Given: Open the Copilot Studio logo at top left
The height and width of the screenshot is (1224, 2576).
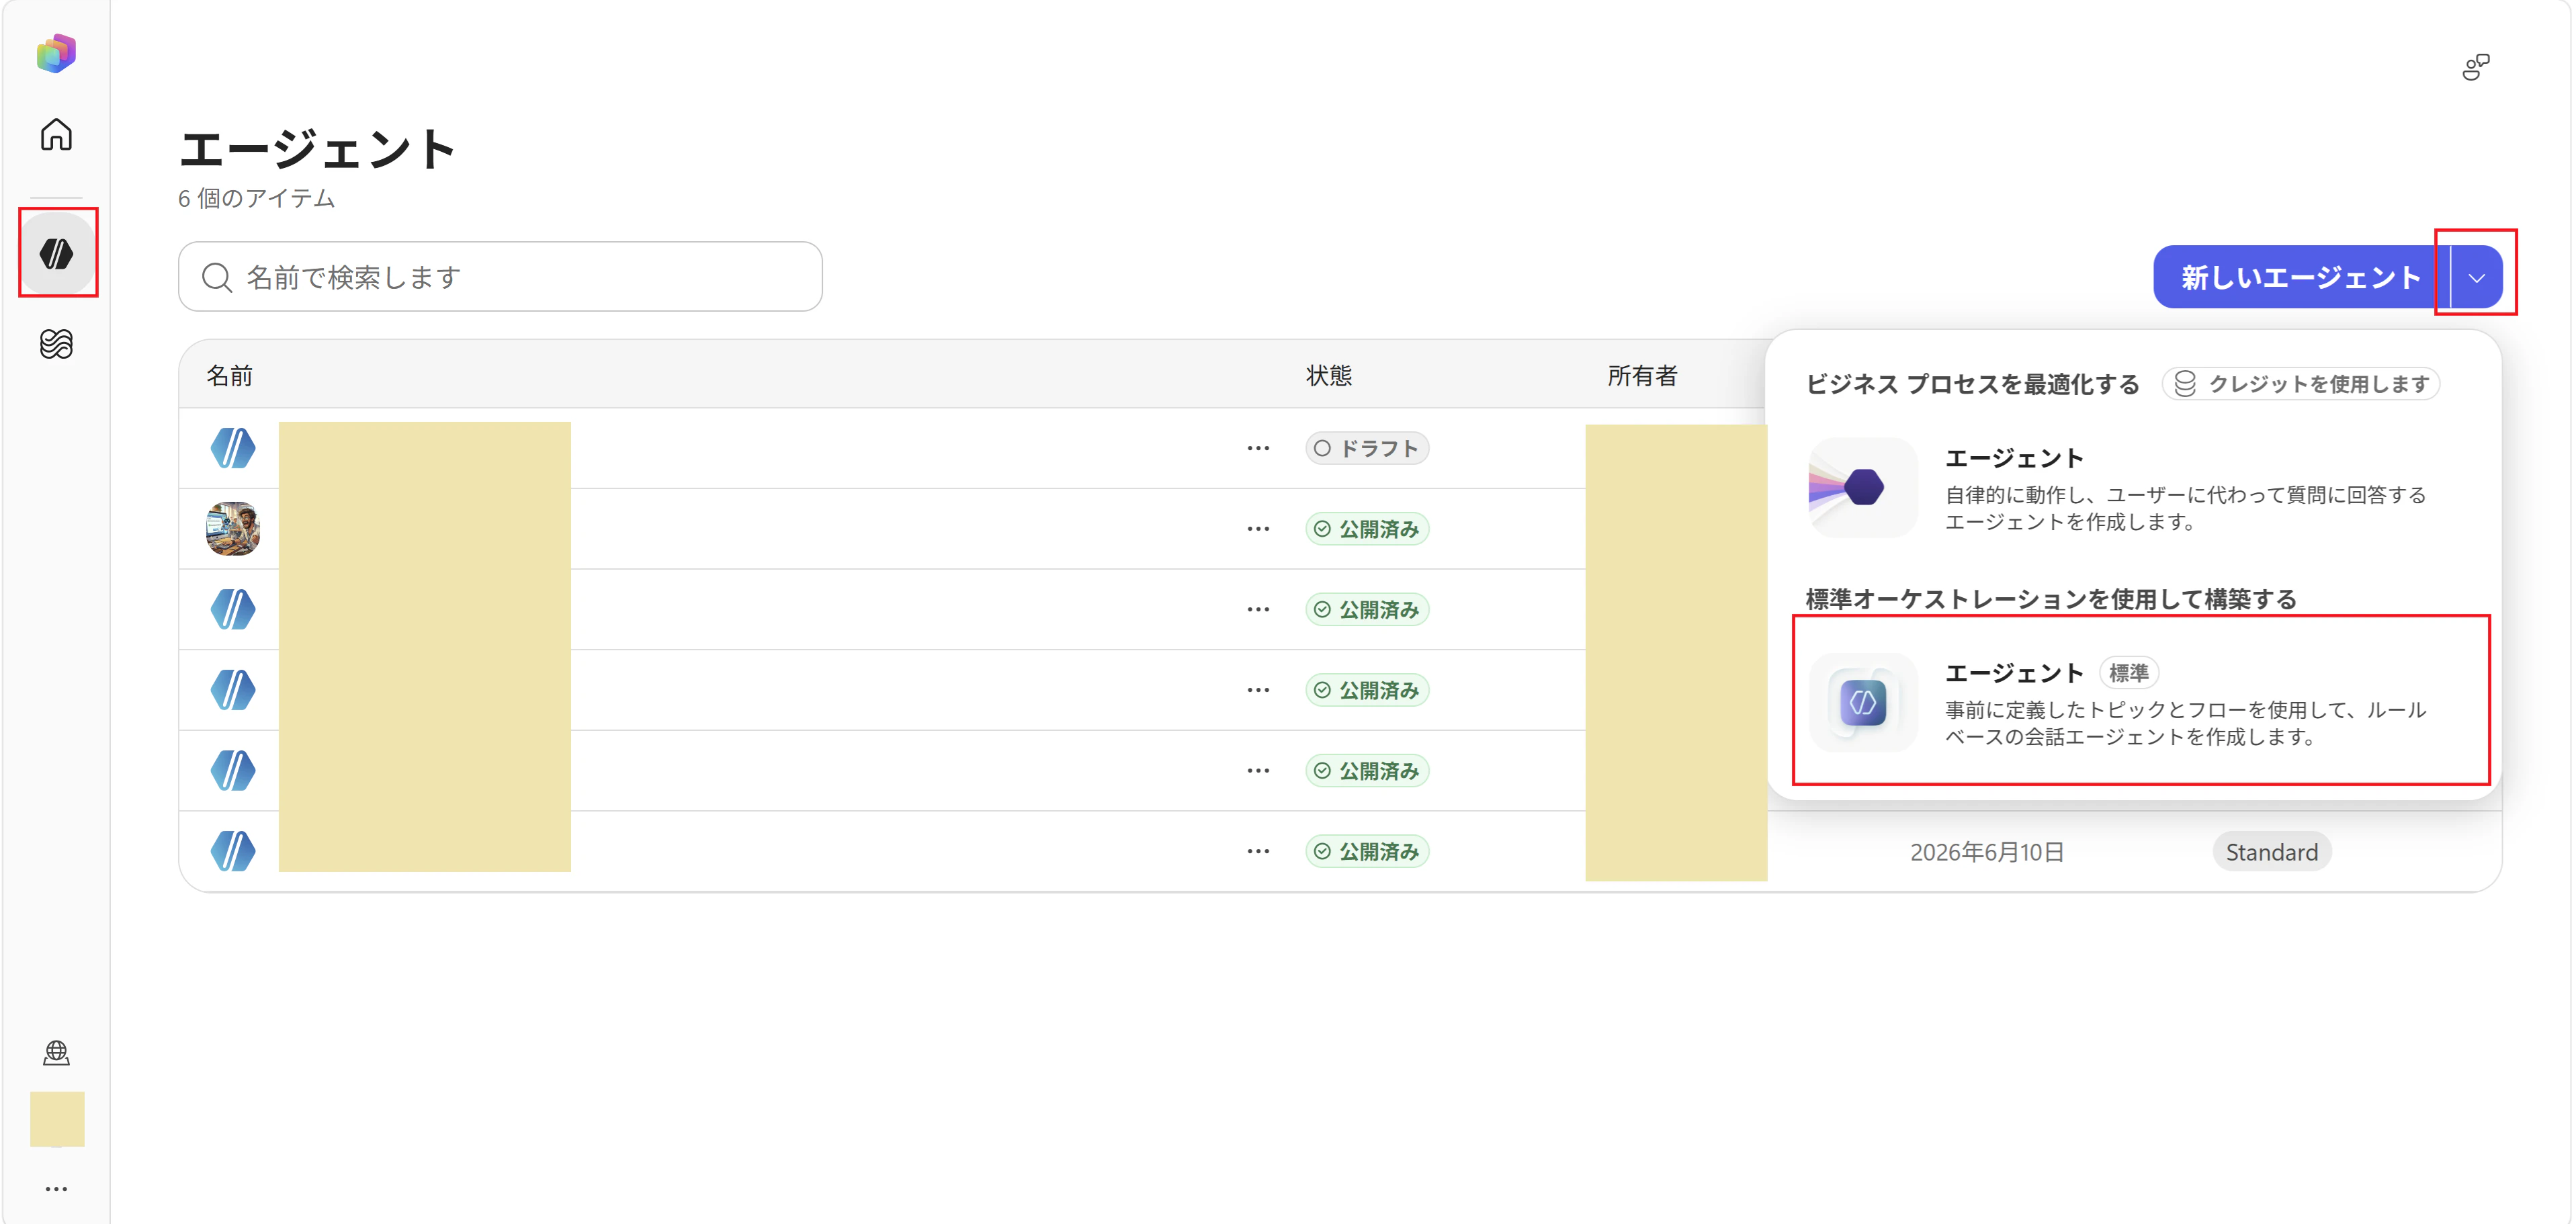Looking at the screenshot, I should point(56,53).
